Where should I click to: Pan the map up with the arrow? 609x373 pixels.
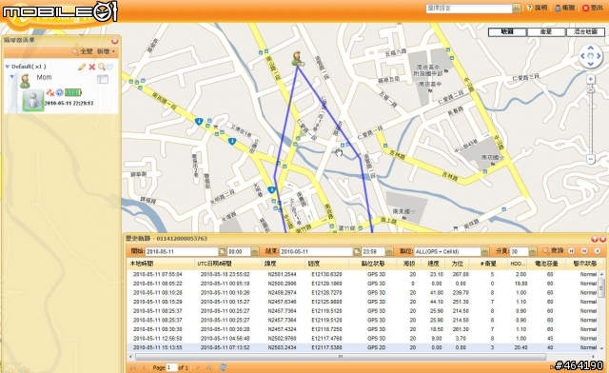click(x=591, y=48)
